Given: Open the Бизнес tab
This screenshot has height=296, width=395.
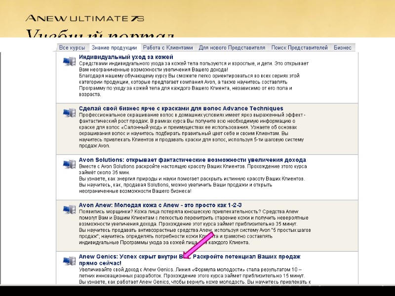Looking at the screenshot, I should (x=342, y=47).
